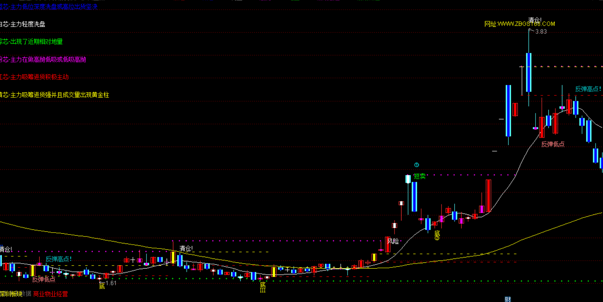Select the white 风险 risk warning label
The width and height of the screenshot is (603, 302).
tap(393, 242)
